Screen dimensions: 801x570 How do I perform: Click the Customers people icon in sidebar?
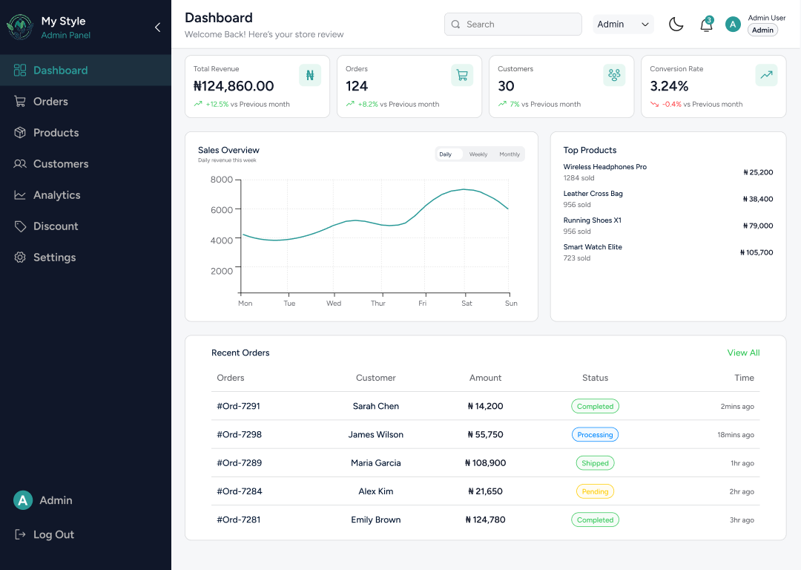(x=20, y=163)
